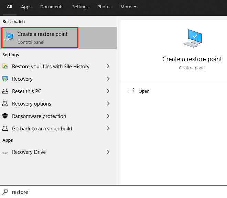Viewport: 227px width, 198px height.
Task: Open the More filter dropdown
Action: (128, 7)
